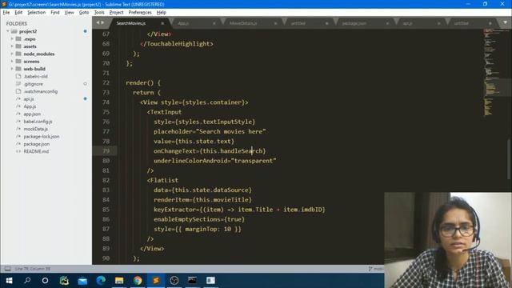Open the Project menu
Screen dimensions: 512x288
point(116,13)
